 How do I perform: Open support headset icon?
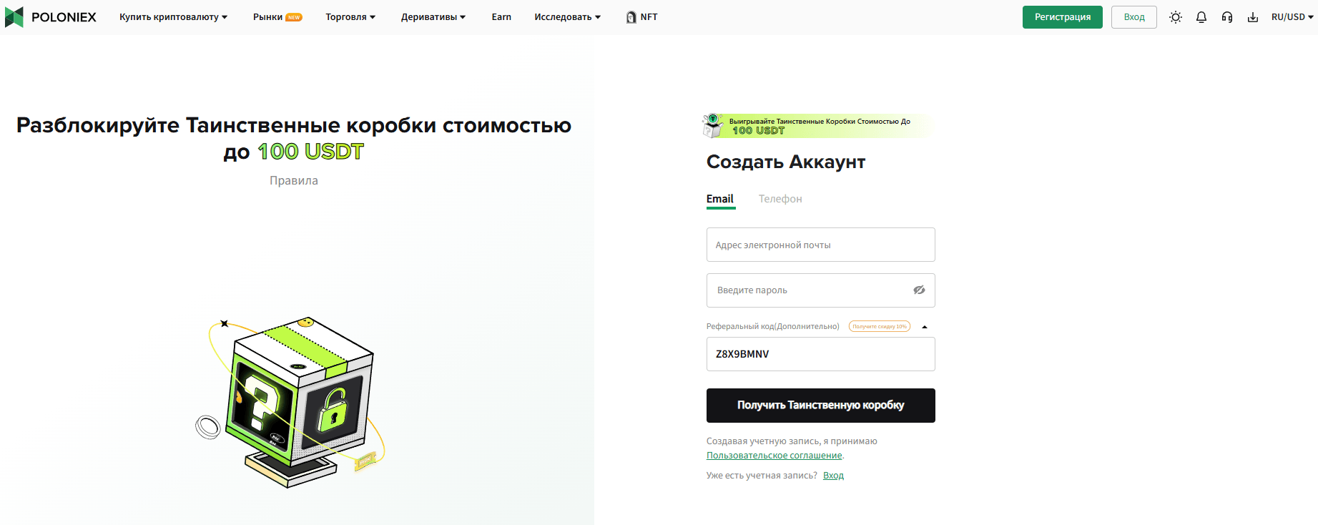[x=1227, y=17]
